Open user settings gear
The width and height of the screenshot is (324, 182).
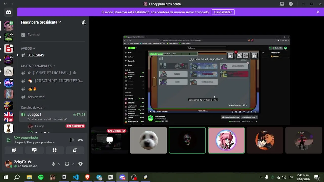point(80,164)
